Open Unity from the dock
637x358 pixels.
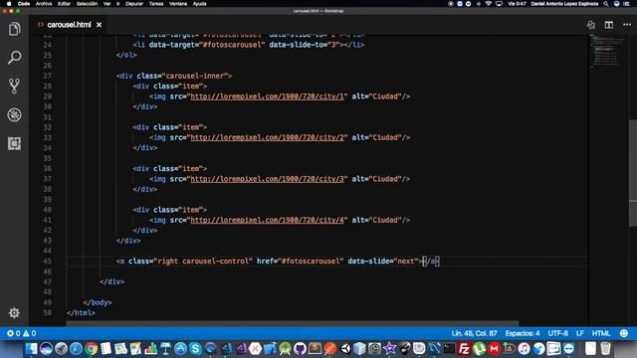(345, 349)
